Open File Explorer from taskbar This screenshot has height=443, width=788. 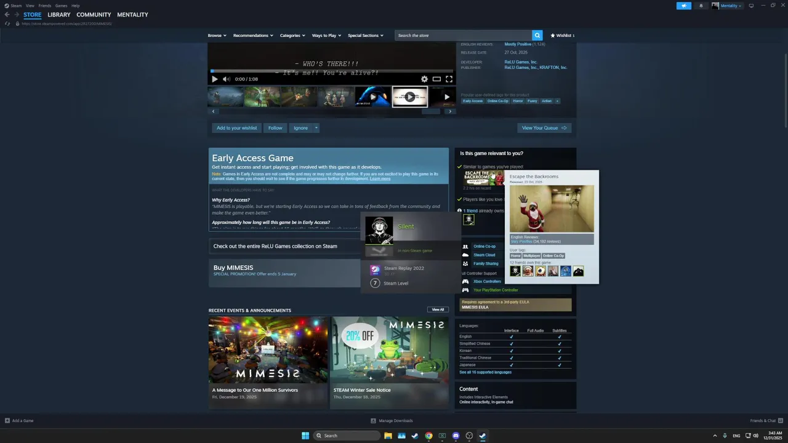388,436
